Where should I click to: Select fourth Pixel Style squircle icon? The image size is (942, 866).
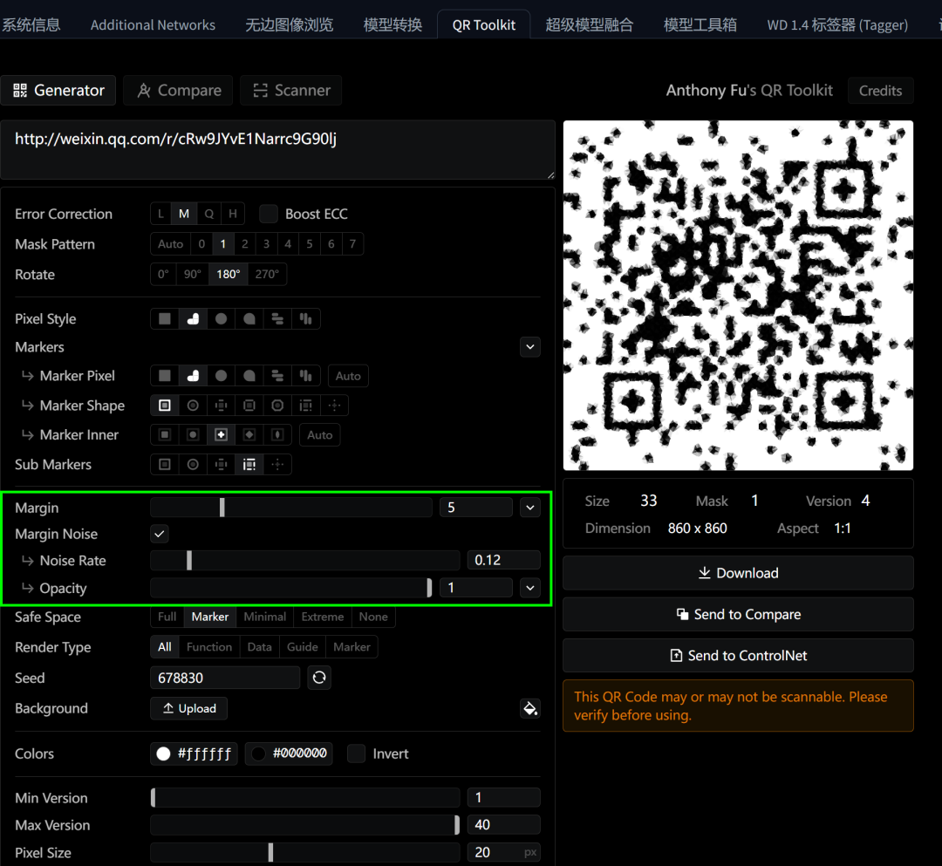pyautogui.click(x=249, y=319)
